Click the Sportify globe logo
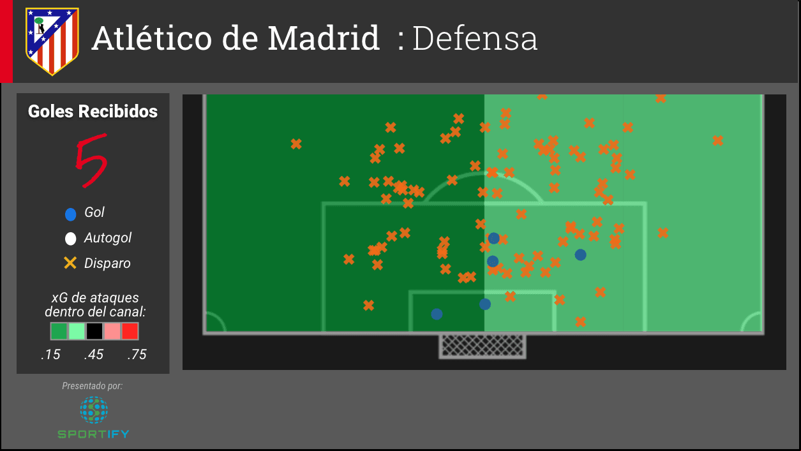 tap(94, 410)
